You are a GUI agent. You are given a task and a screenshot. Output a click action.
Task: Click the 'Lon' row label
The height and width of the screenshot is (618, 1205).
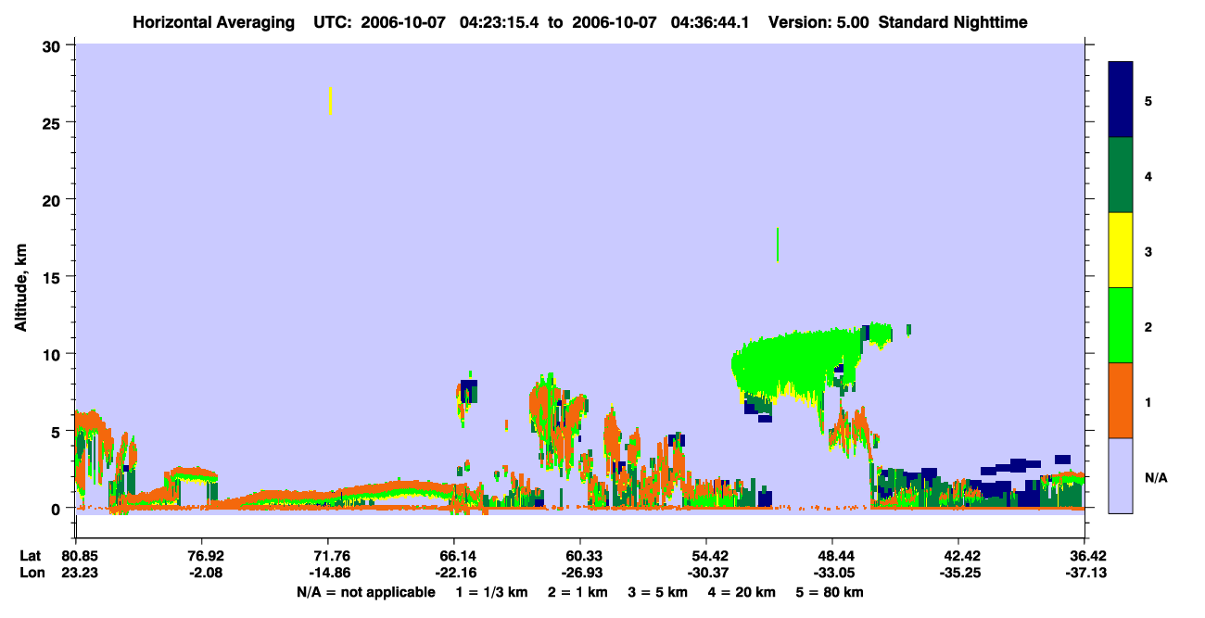[x=31, y=574]
